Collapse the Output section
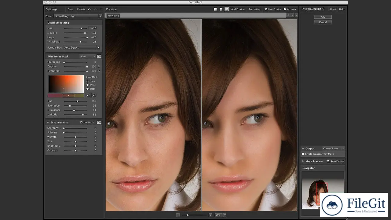Screen dimensions: 391x220 (x=303, y=148)
